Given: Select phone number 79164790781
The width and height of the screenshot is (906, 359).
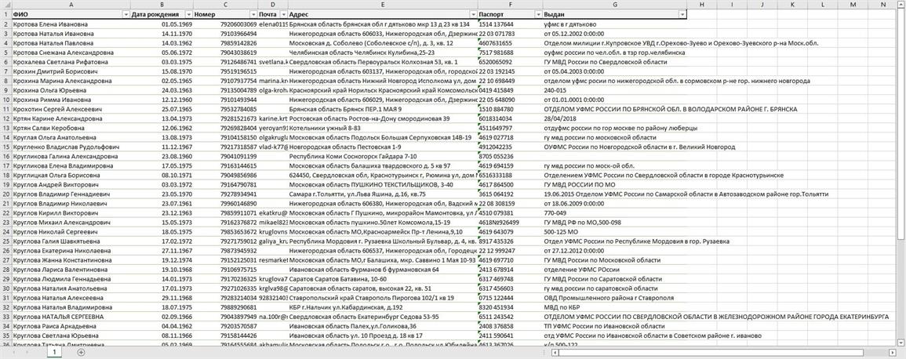Looking at the screenshot, I should (x=225, y=184).
